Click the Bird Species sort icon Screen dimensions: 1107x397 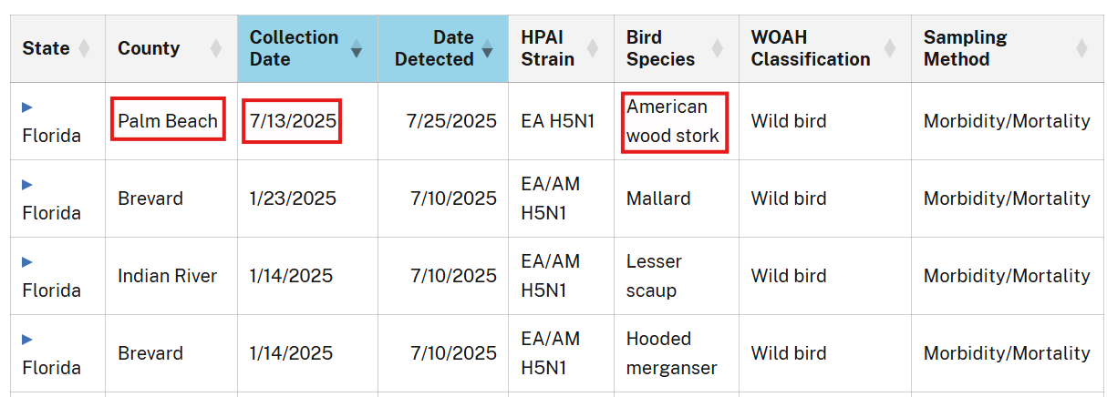tap(717, 48)
